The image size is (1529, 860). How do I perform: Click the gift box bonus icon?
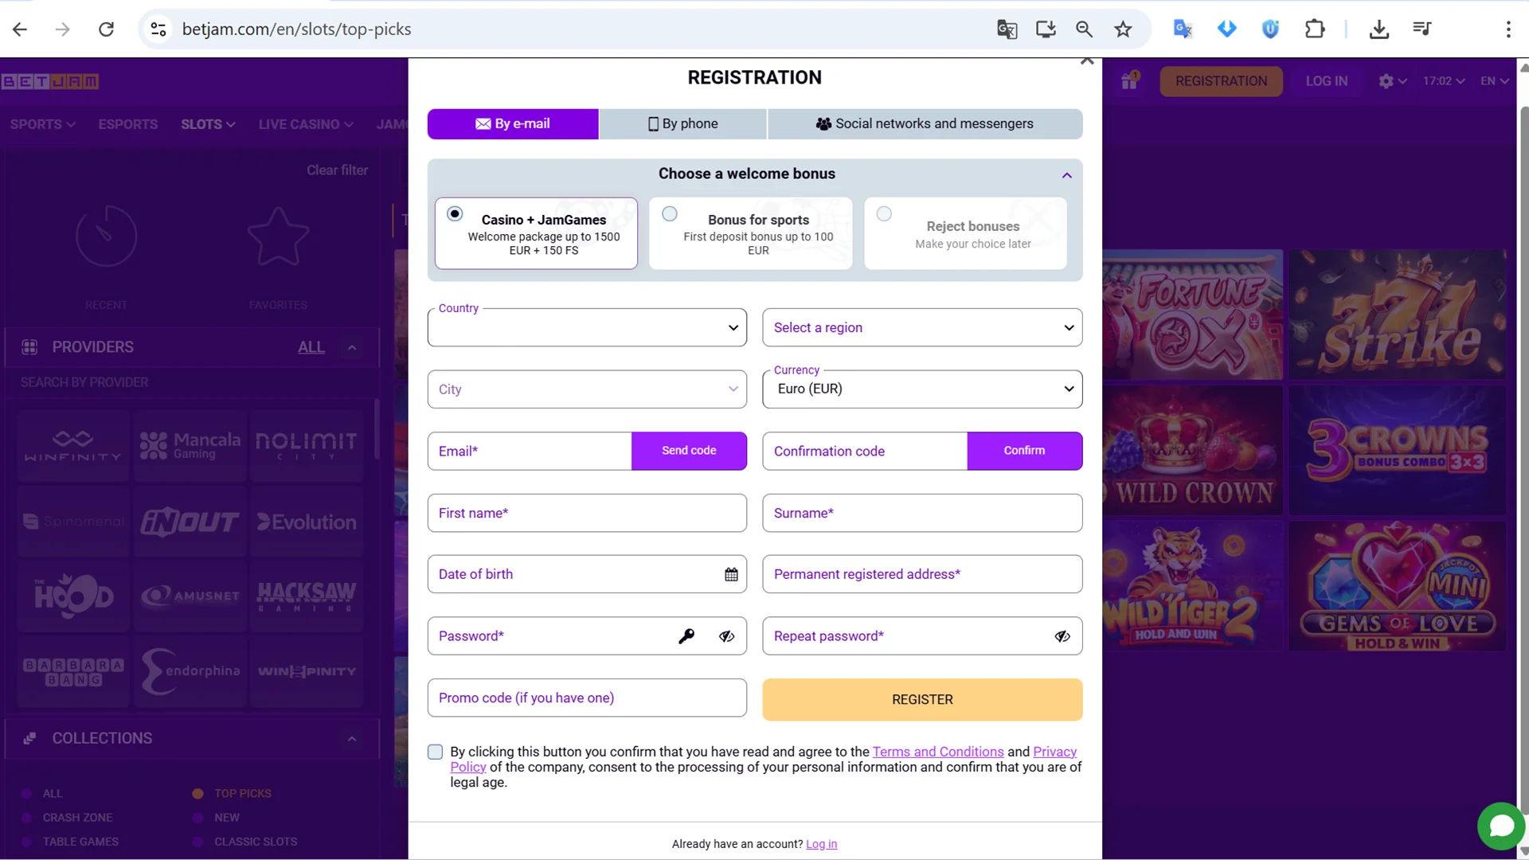point(1129,80)
